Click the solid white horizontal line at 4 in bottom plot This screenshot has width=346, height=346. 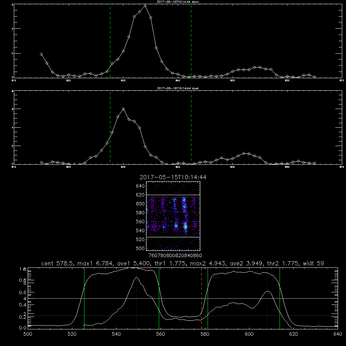click(x=183, y=298)
